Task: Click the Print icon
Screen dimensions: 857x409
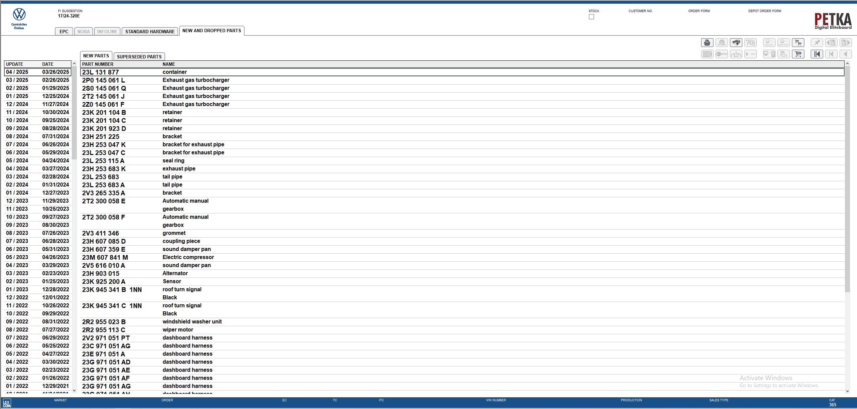Action: (x=708, y=43)
